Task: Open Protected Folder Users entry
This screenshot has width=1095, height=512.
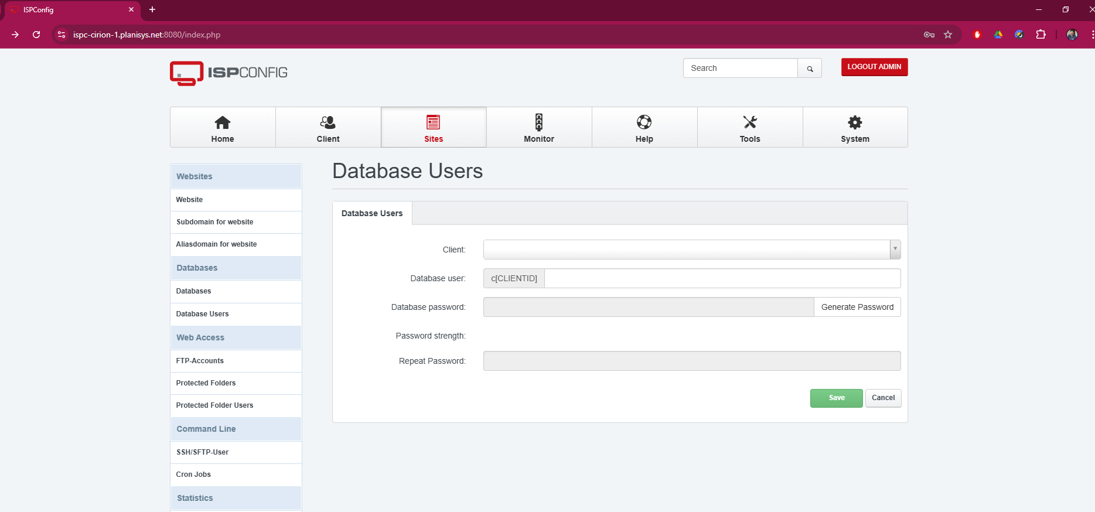Action: (236, 405)
